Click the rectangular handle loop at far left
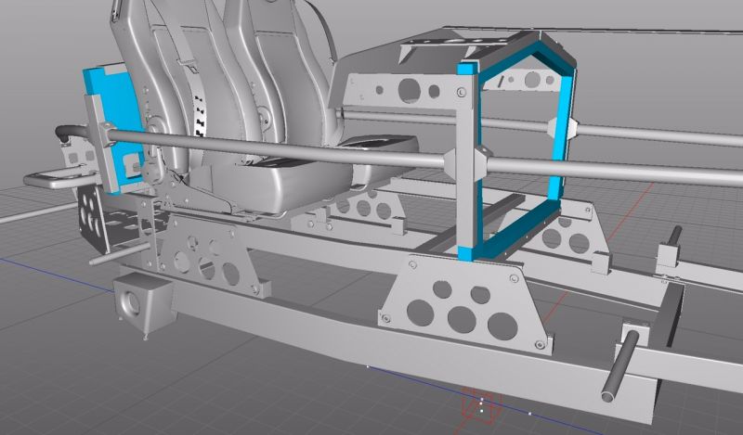This screenshot has width=743, height=435. (53, 178)
